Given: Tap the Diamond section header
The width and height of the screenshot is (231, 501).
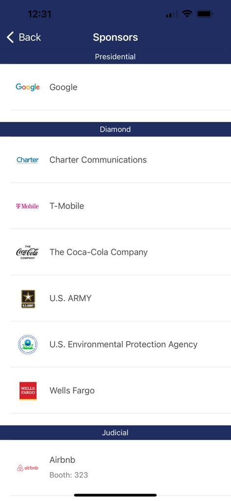Looking at the screenshot, I should tap(115, 129).
